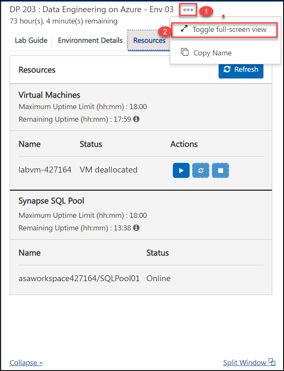
Task: Open the three-dot more options menu
Action: [x=188, y=10]
